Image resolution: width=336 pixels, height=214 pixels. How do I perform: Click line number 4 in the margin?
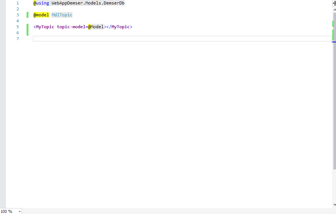coord(17,21)
